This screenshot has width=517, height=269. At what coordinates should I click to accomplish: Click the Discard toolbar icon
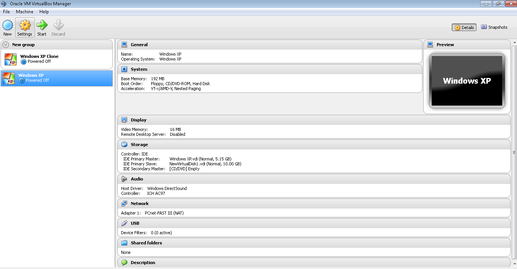tap(58, 25)
